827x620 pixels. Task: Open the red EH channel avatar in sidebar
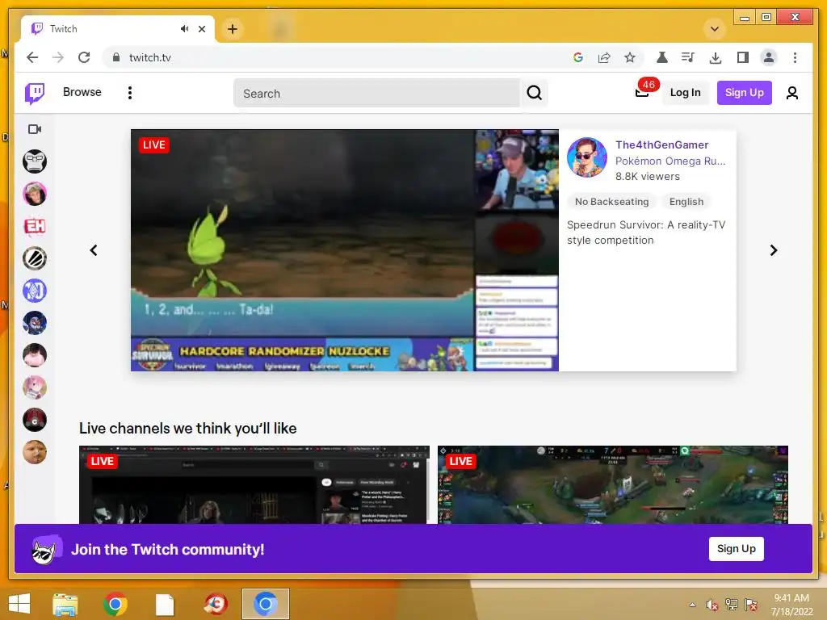click(35, 226)
